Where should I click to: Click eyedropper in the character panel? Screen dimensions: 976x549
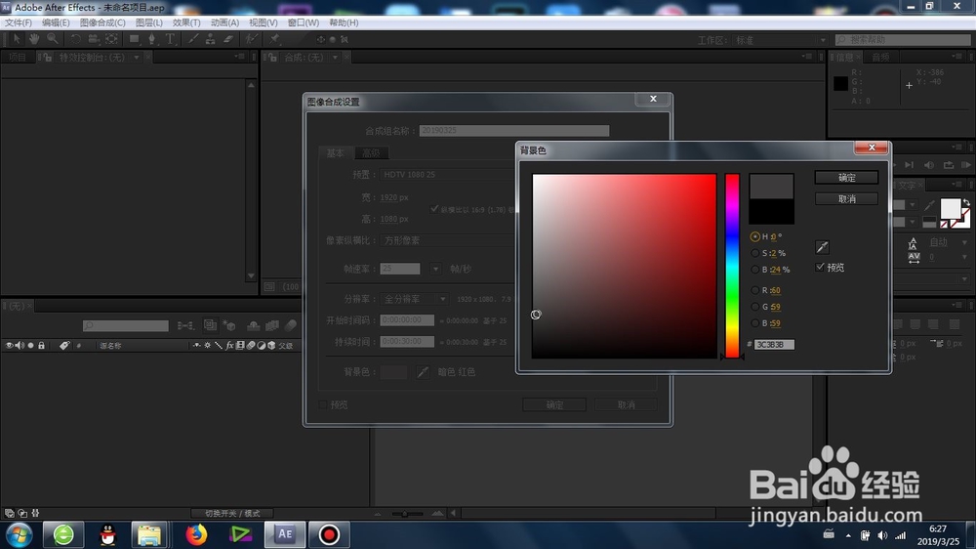click(x=930, y=205)
